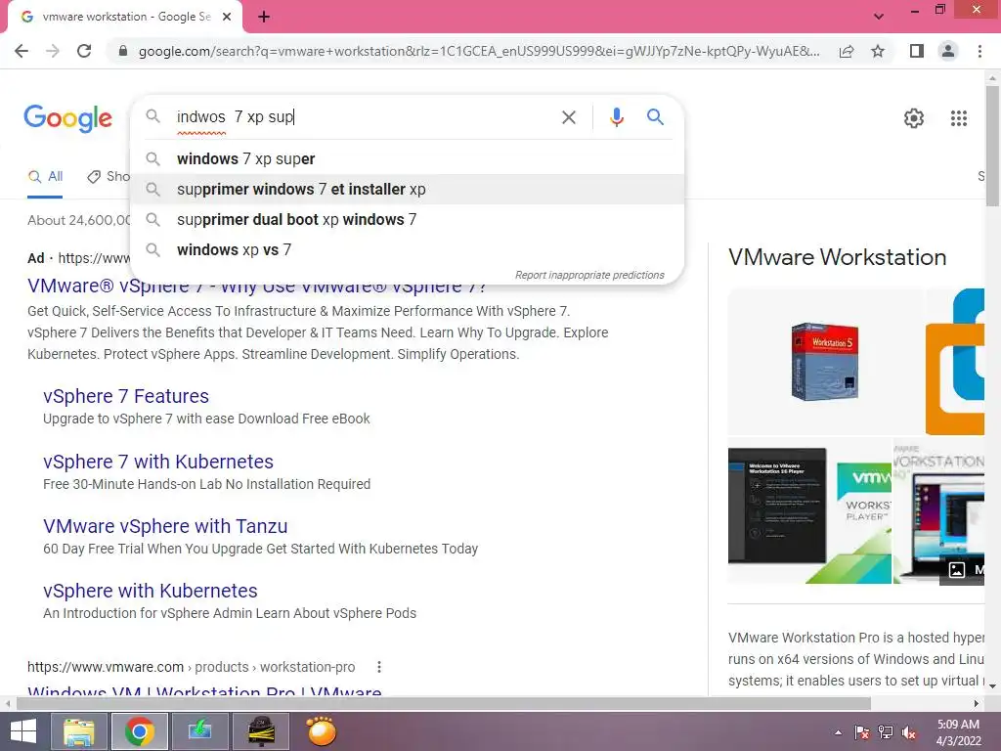
Task: Open Google quick settings gear
Action: click(x=914, y=118)
